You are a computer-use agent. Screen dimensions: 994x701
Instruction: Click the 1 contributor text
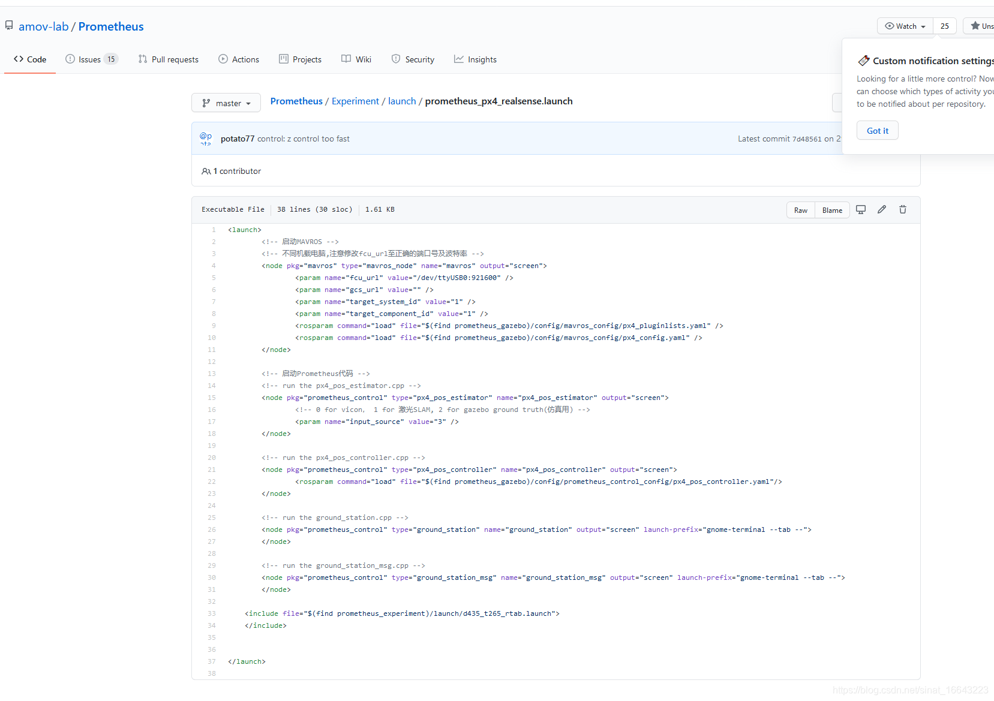237,171
